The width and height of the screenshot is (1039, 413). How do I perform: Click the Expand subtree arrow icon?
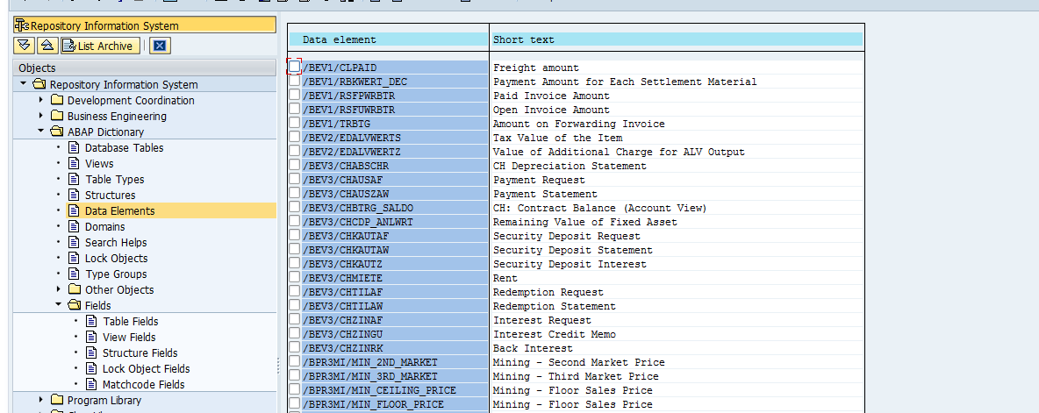click(25, 46)
